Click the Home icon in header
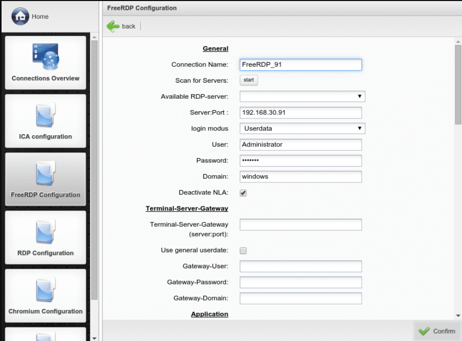 point(21,16)
